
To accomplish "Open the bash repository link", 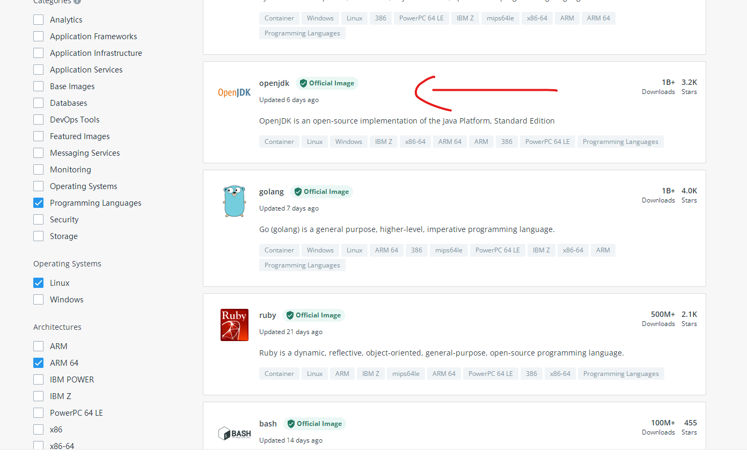I will 268,423.
